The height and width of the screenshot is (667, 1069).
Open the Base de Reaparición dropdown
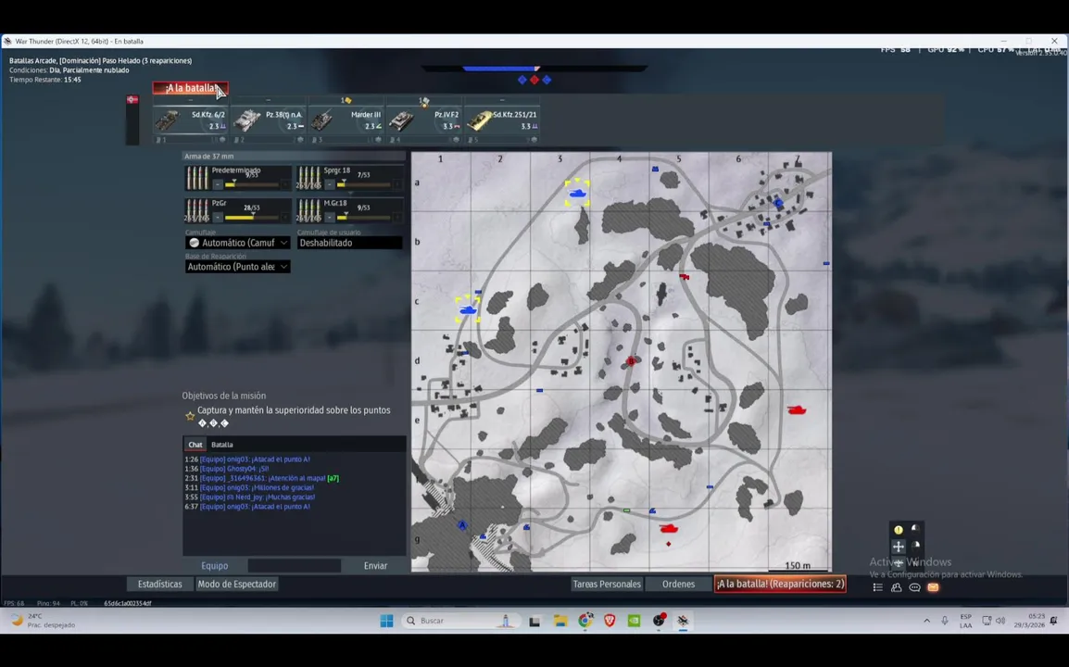237,267
